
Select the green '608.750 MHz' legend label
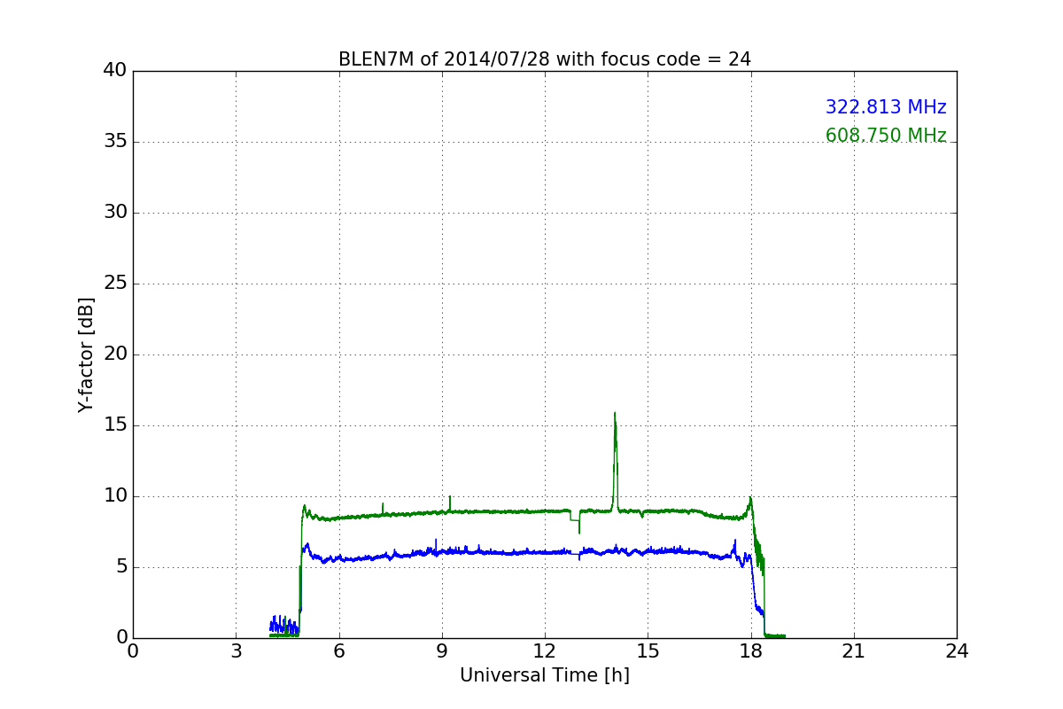886,136
